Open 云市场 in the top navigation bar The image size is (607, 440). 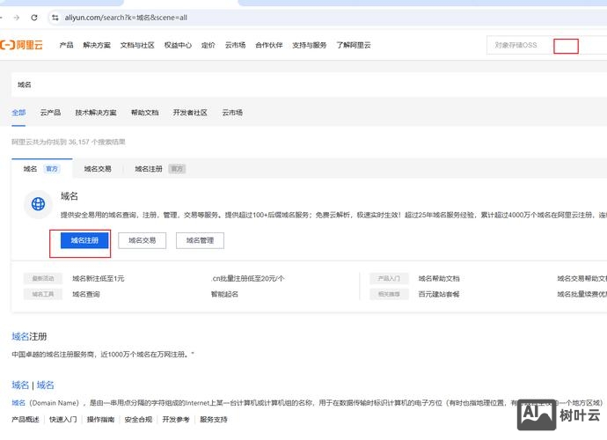[235, 45]
